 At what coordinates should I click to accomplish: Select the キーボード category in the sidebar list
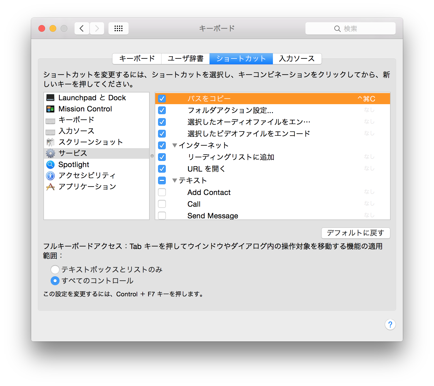tap(76, 120)
